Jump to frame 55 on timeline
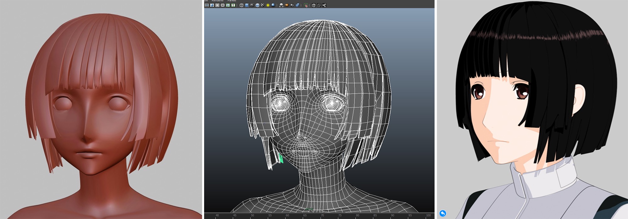This screenshot has height=219, width=628. tap(270, 216)
